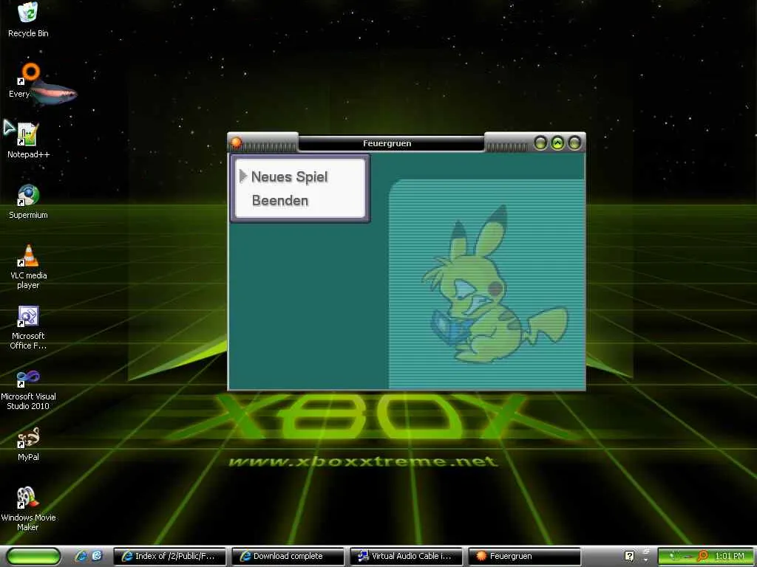Minimize the Feuergruen window

coord(540,142)
